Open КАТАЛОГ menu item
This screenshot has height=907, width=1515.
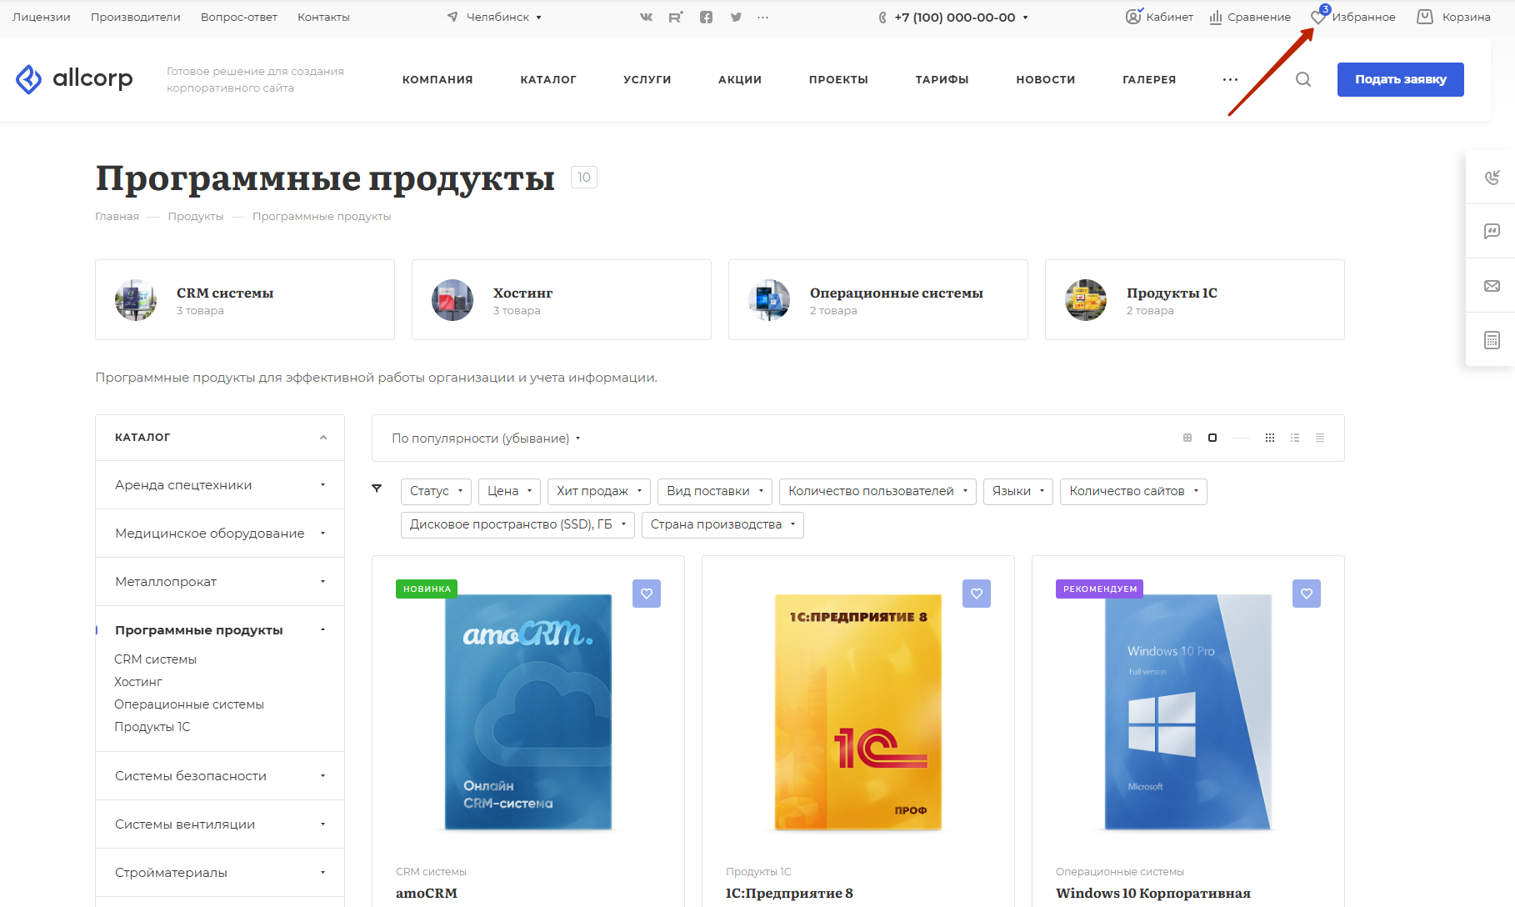coord(548,79)
